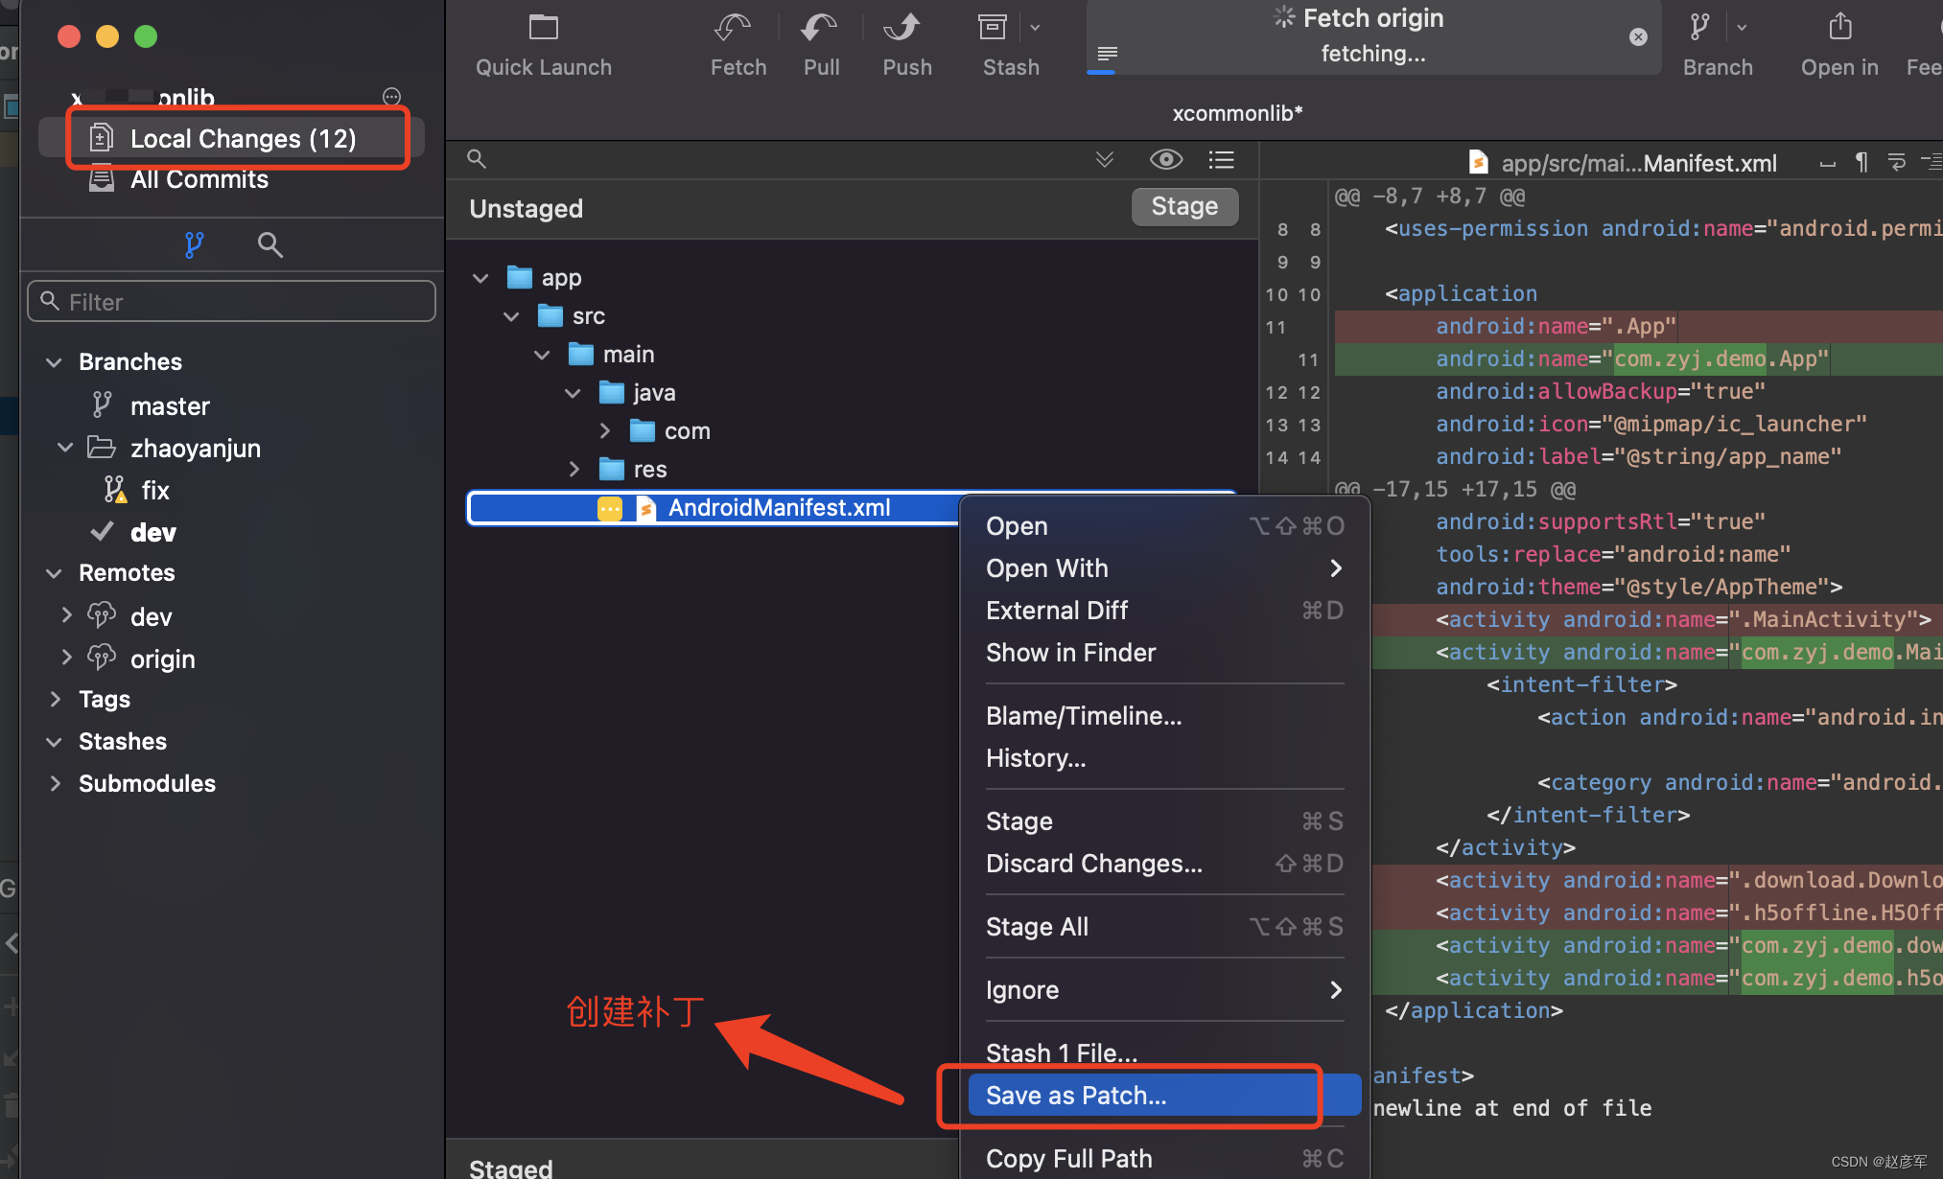This screenshot has width=1943, height=1179.
Task: Click the Stage button
Action: tap(1184, 207)
